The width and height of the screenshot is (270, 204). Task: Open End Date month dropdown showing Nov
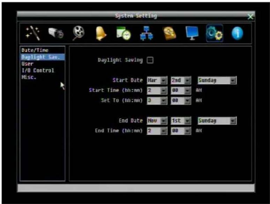(157, 121)
